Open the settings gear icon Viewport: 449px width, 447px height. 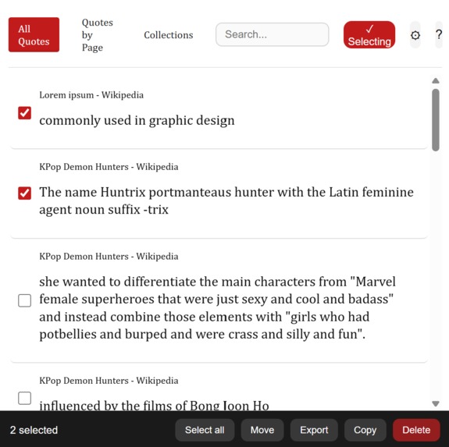click(415, 35)
